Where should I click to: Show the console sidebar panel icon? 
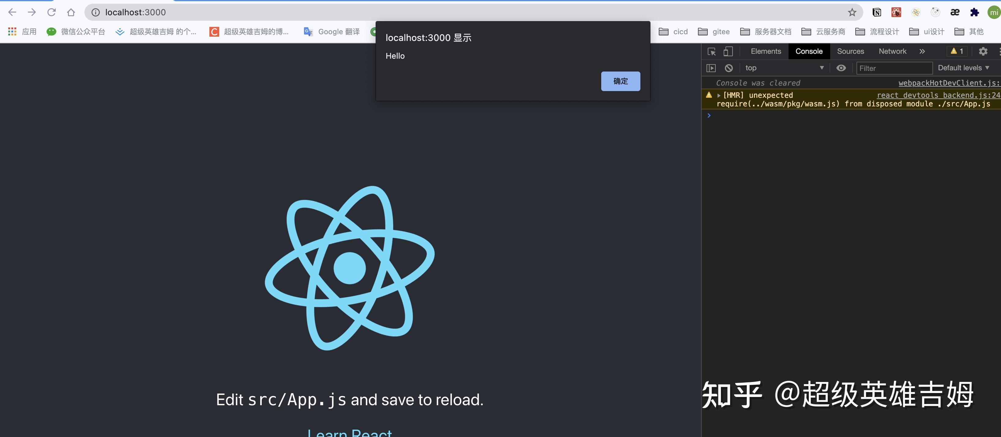(711, 68)
